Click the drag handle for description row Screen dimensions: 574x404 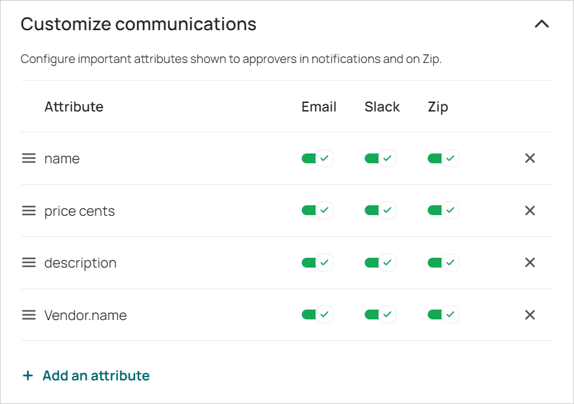(x=29, y=262)
